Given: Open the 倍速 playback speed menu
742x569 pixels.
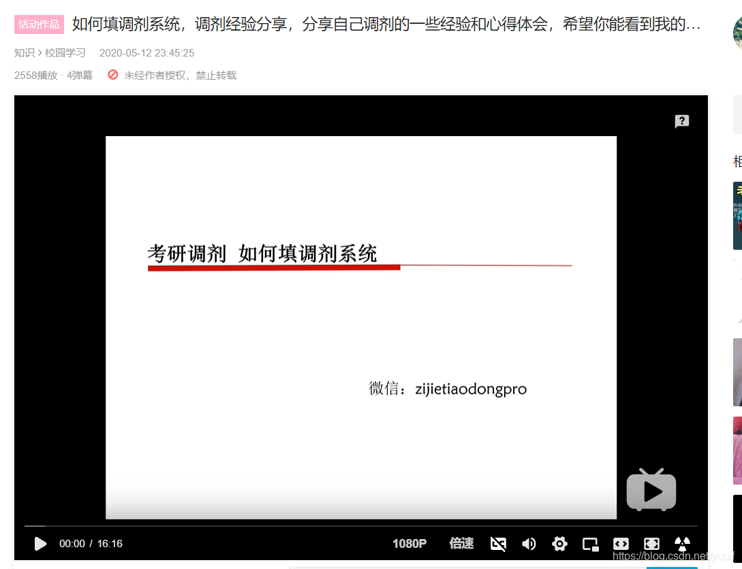Looking at the screenshot, I should 461,544.
